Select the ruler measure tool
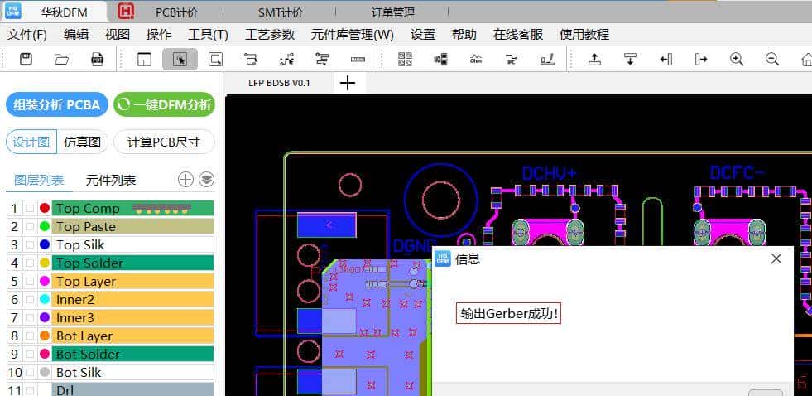Screen dimensions: 812x396 pyautogui.click(x=358, y=60)
